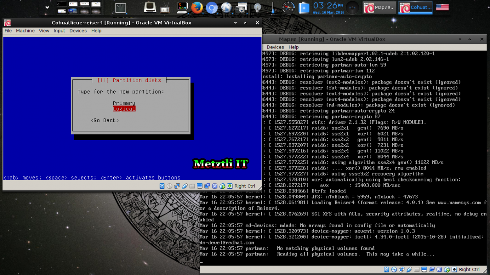Click 'Type for the new partition:' prompt text
Screen dimensions: 490x275
(121, 92)
